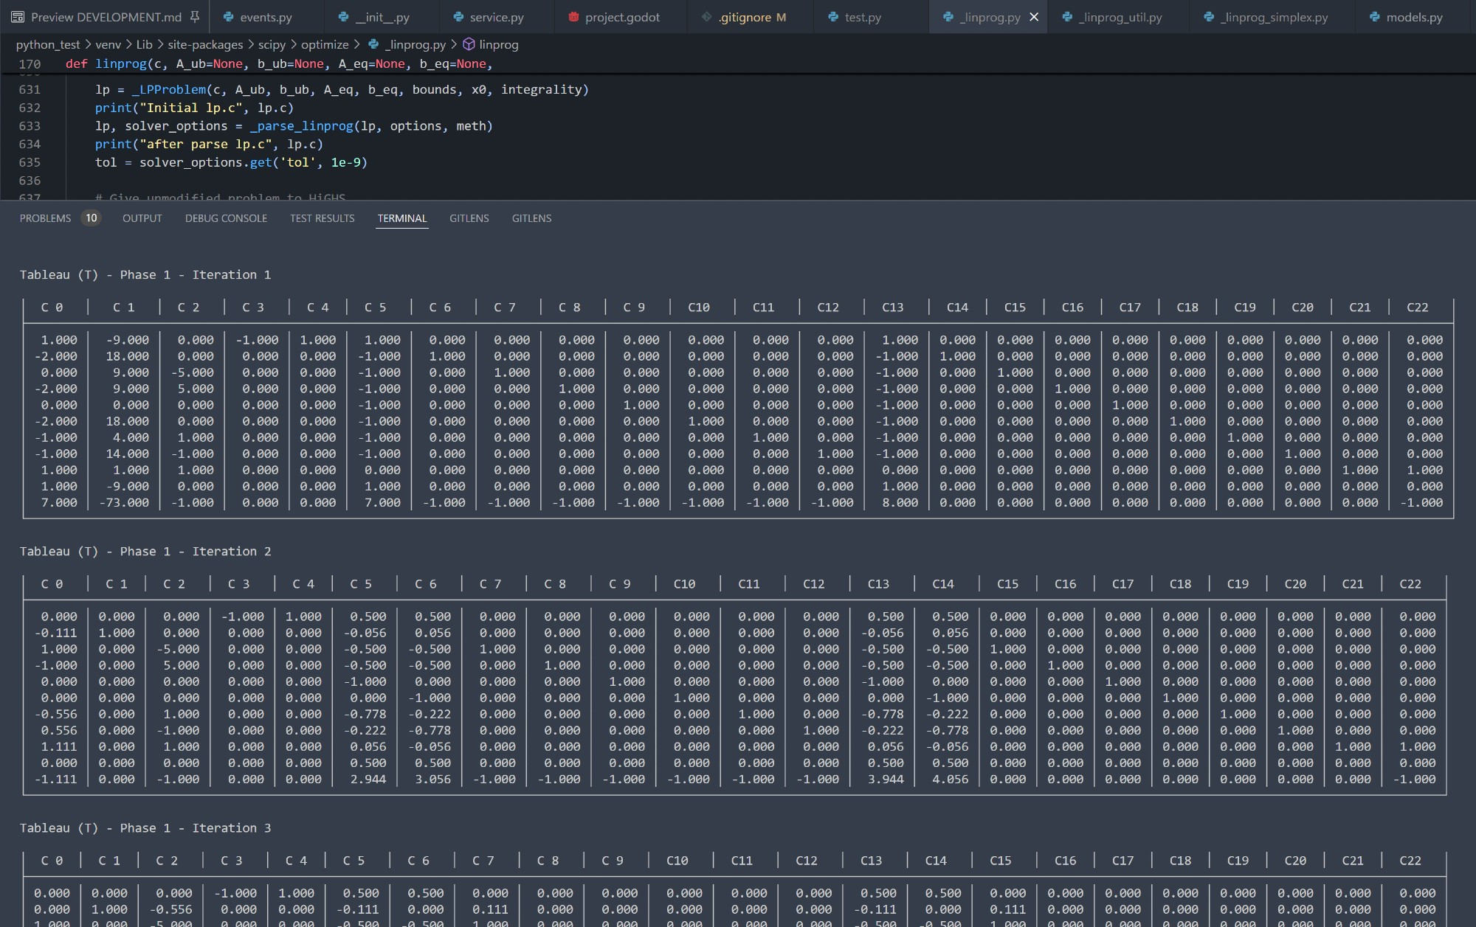The image size is (1476, 927).
Task: Click the C13 header in Iteration 2 tableau
Action: [x=878, y=583]
